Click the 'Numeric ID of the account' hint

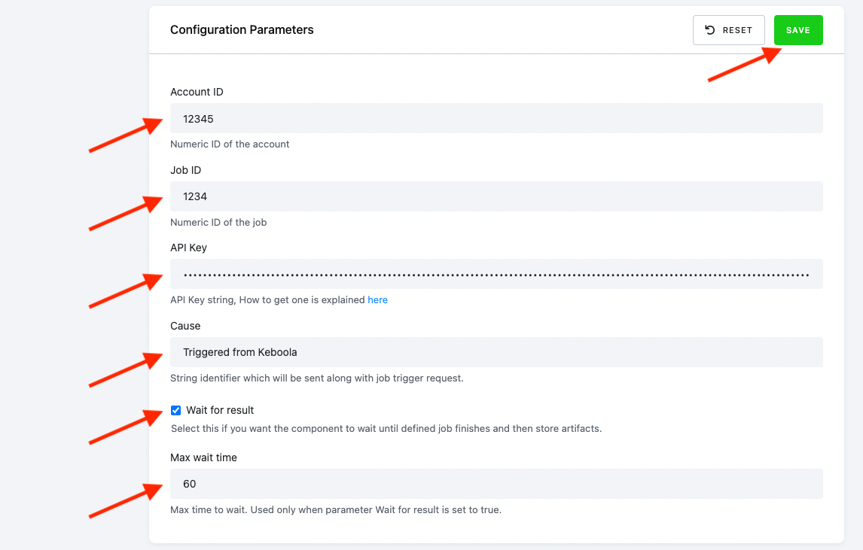tap(230, 144)
